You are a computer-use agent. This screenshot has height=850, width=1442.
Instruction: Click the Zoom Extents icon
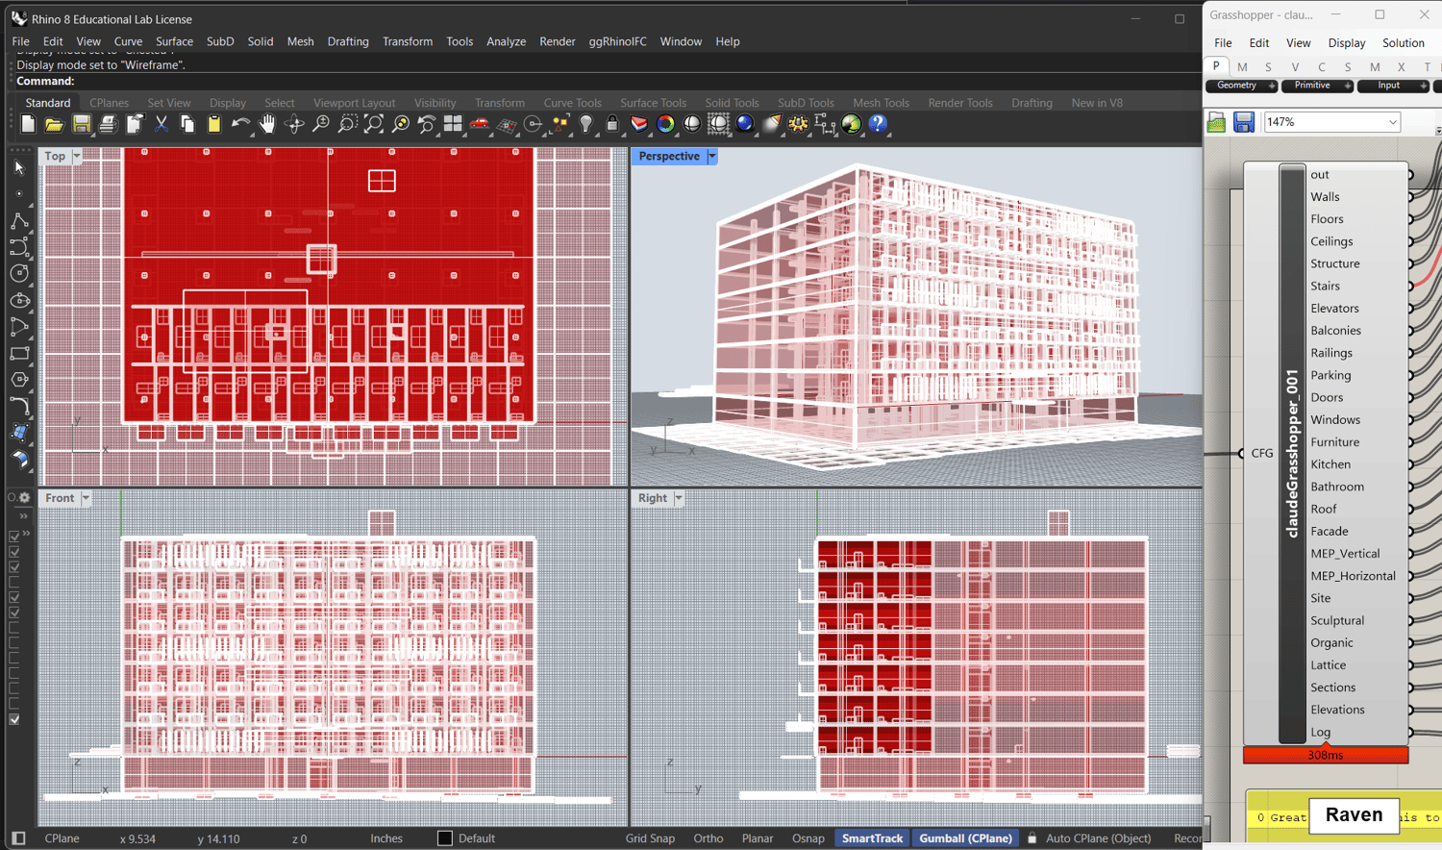coord(374,124)
